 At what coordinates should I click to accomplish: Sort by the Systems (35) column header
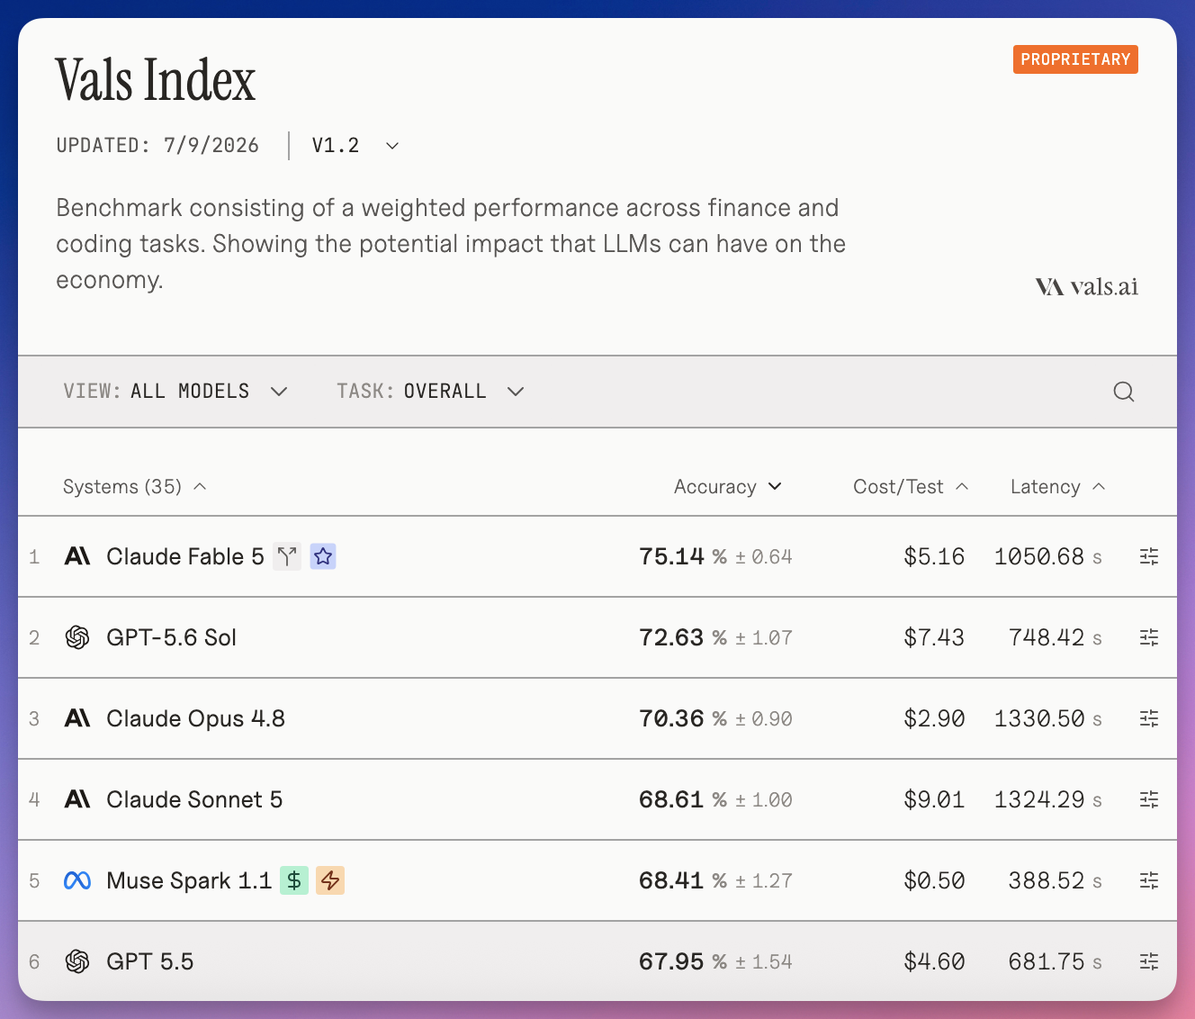(135, 487)
